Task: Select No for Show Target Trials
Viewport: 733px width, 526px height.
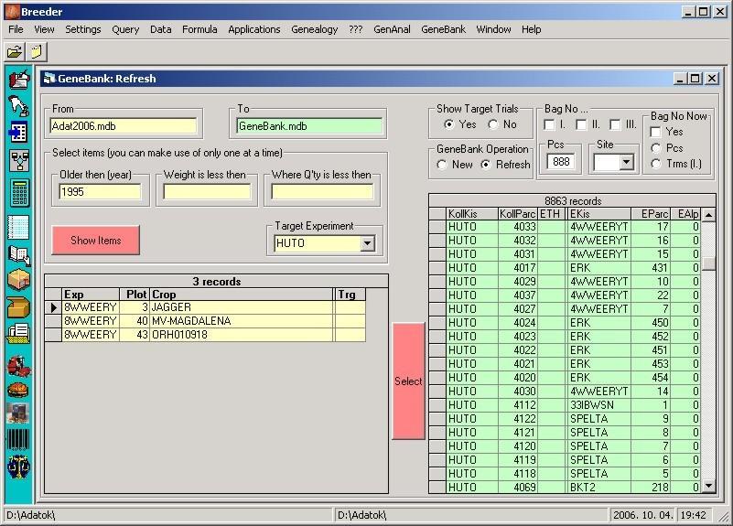Action: tap(493, 124)
